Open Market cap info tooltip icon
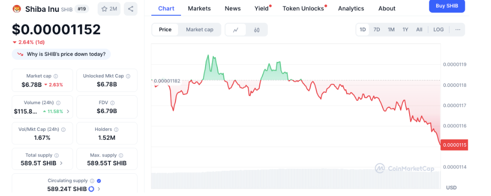The height and width of the screenshot is (196, 491). point(56,76)
